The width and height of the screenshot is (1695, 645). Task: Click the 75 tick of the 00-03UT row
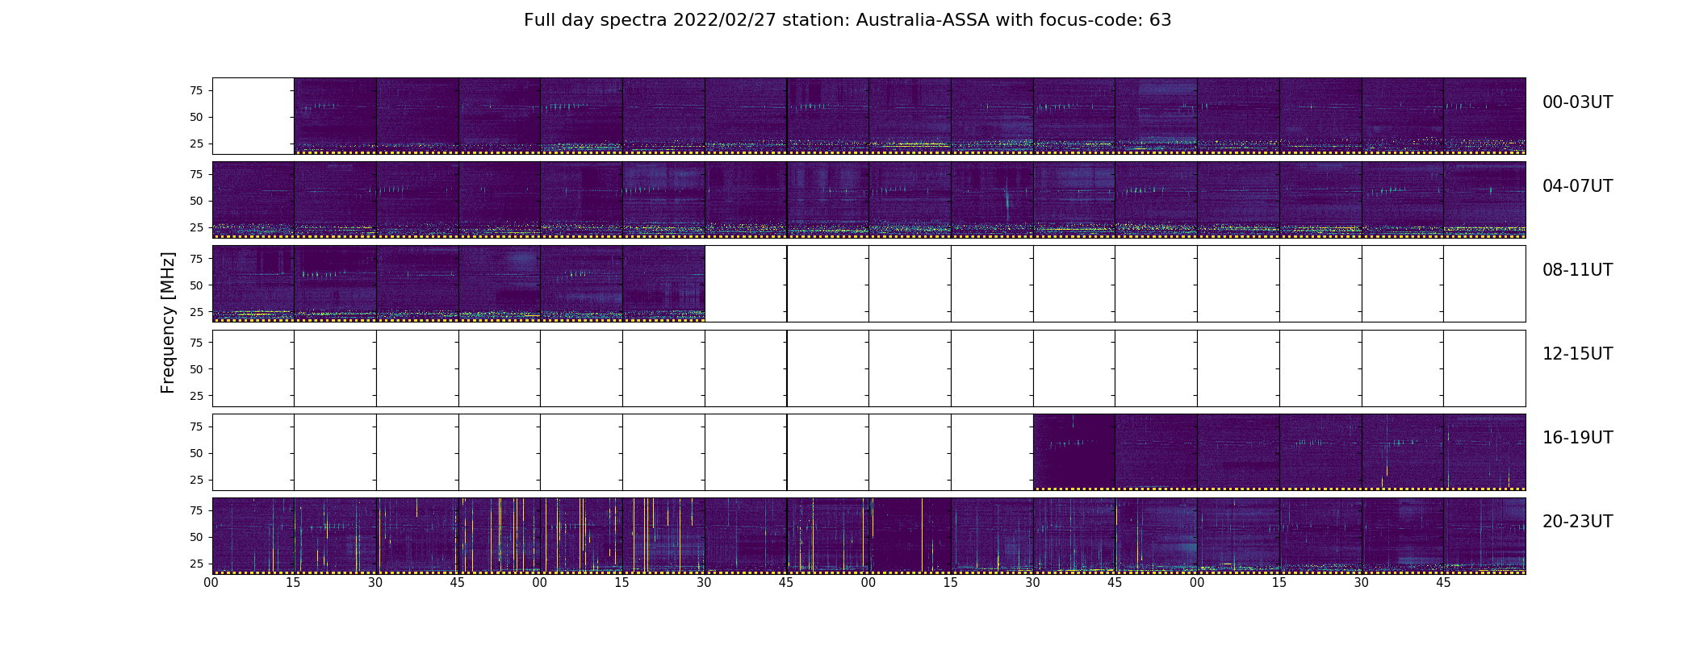(196, 90)
